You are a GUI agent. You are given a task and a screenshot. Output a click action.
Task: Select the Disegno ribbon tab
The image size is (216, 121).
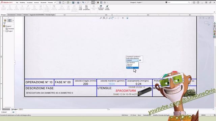3,15
